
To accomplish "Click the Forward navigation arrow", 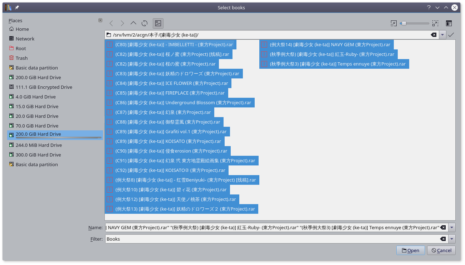I will pos(122,23).
